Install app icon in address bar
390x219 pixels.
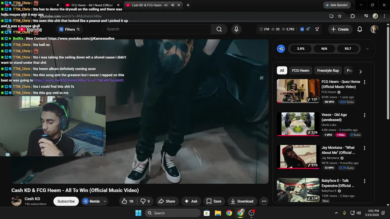(x=331, y=16)
